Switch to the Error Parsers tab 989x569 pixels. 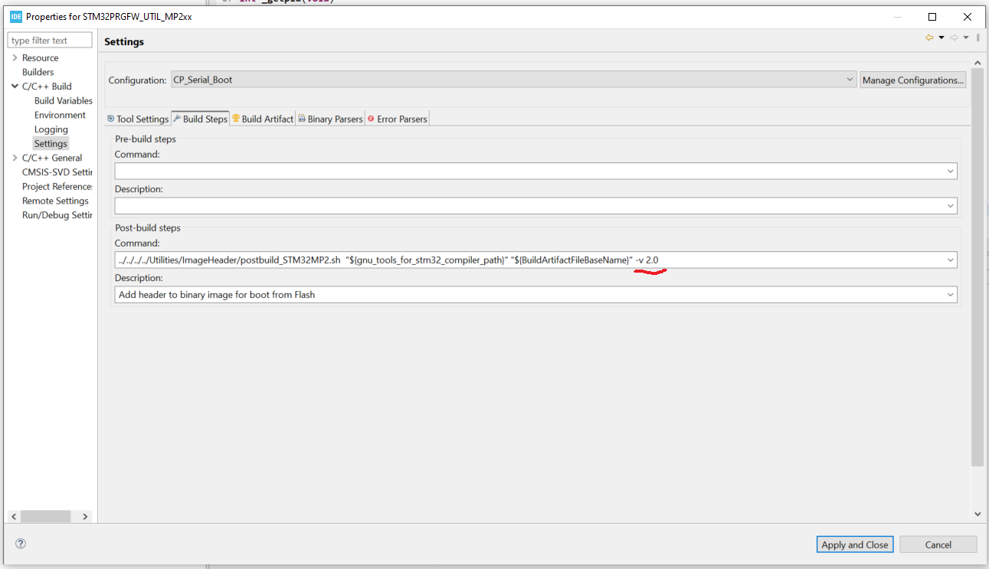pos(397,119)
